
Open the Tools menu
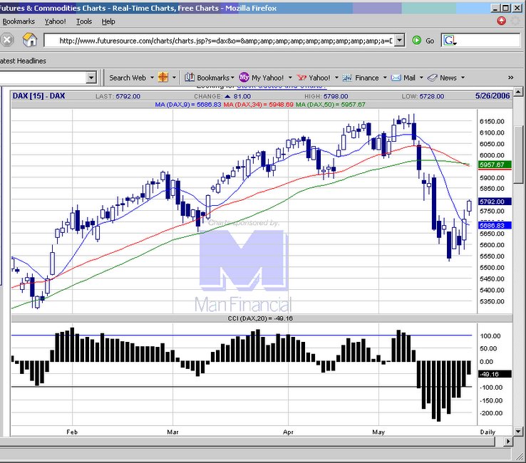click(x=84, y=21)
